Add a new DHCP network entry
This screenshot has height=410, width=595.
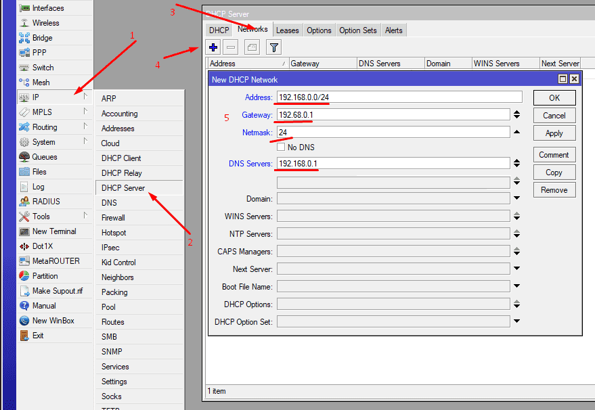coord(213,47)
